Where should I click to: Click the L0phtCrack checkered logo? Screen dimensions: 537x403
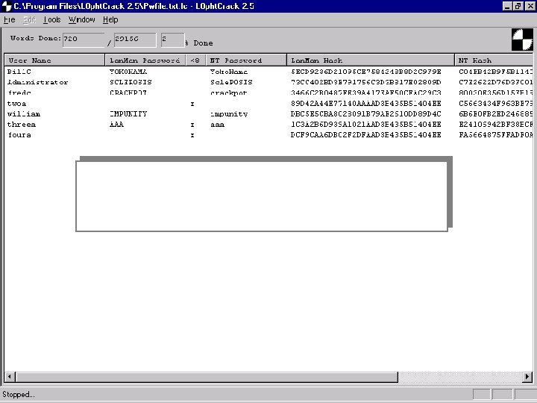pyautogui.click(x=522, y=40)
